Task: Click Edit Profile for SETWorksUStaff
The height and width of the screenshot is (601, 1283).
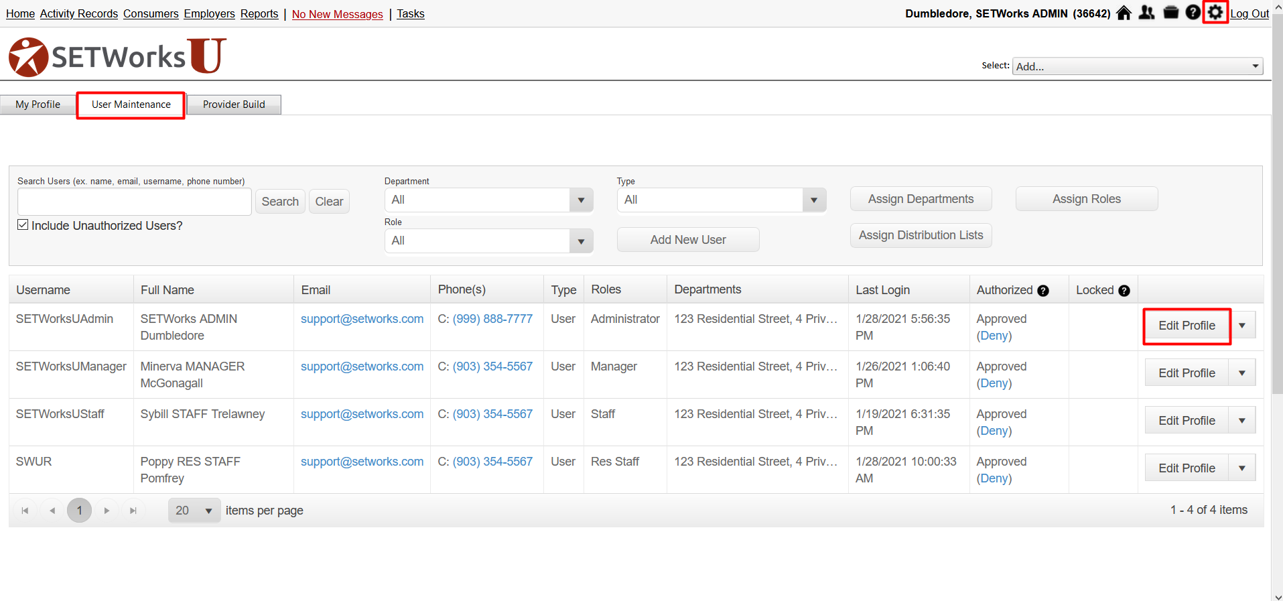Action: point(1187,421)
